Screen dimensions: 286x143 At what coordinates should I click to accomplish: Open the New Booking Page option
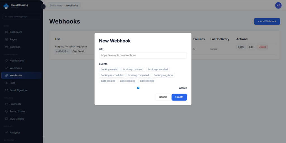[22, 17]
